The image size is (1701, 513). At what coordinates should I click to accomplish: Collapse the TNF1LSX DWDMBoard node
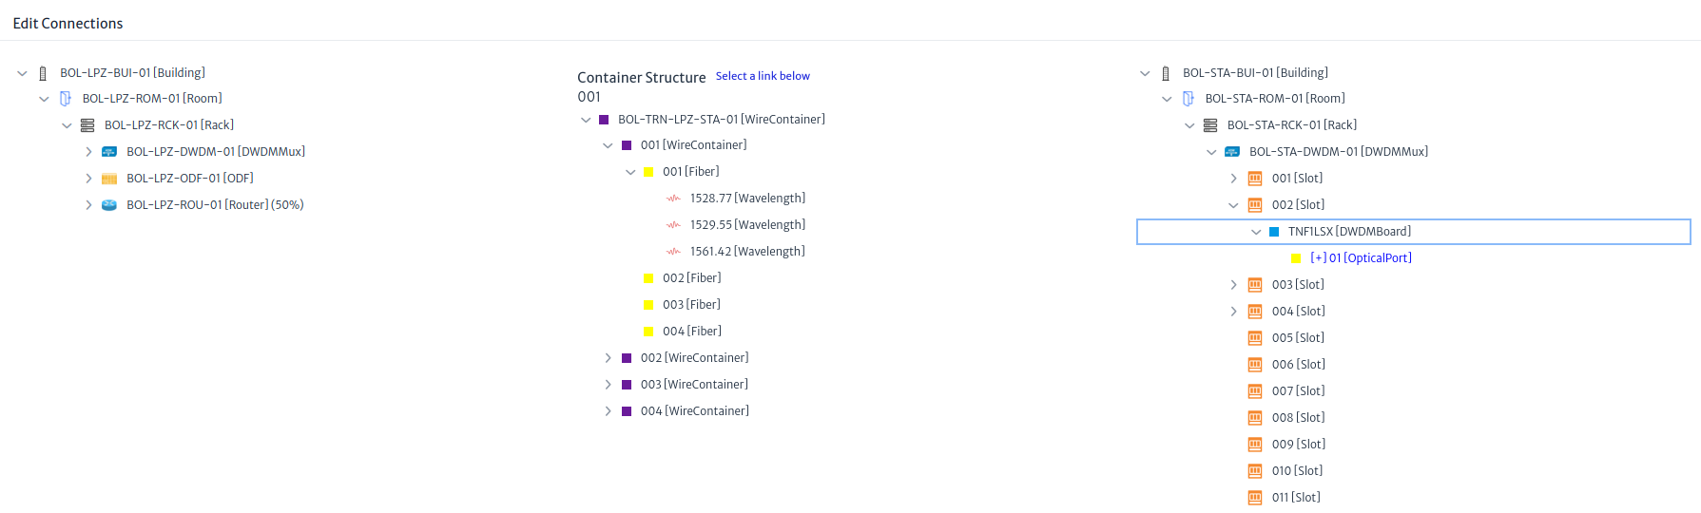click(1256, 232)
